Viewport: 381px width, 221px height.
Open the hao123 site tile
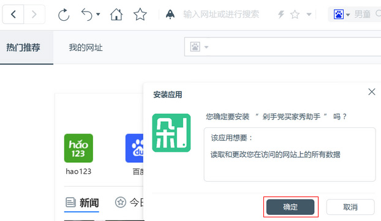click(x=78, y=148)
